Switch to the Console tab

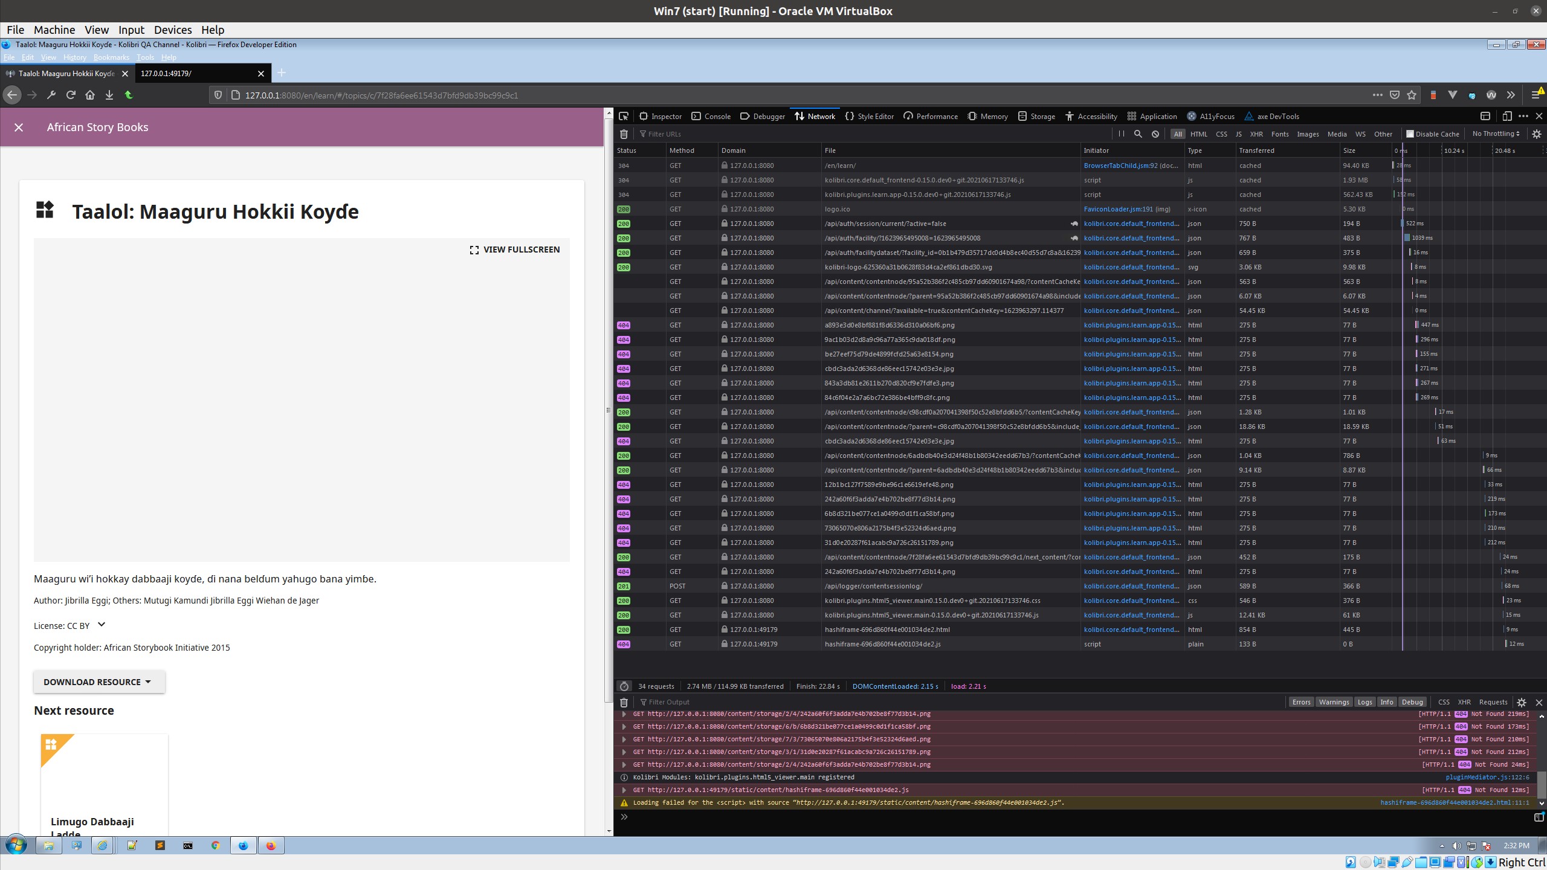pyautogui.click(x=711, y=116)
